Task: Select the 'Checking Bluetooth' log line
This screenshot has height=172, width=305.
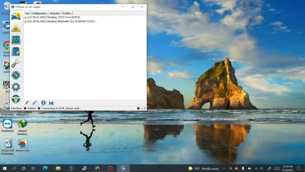Action: coord(61,21)
